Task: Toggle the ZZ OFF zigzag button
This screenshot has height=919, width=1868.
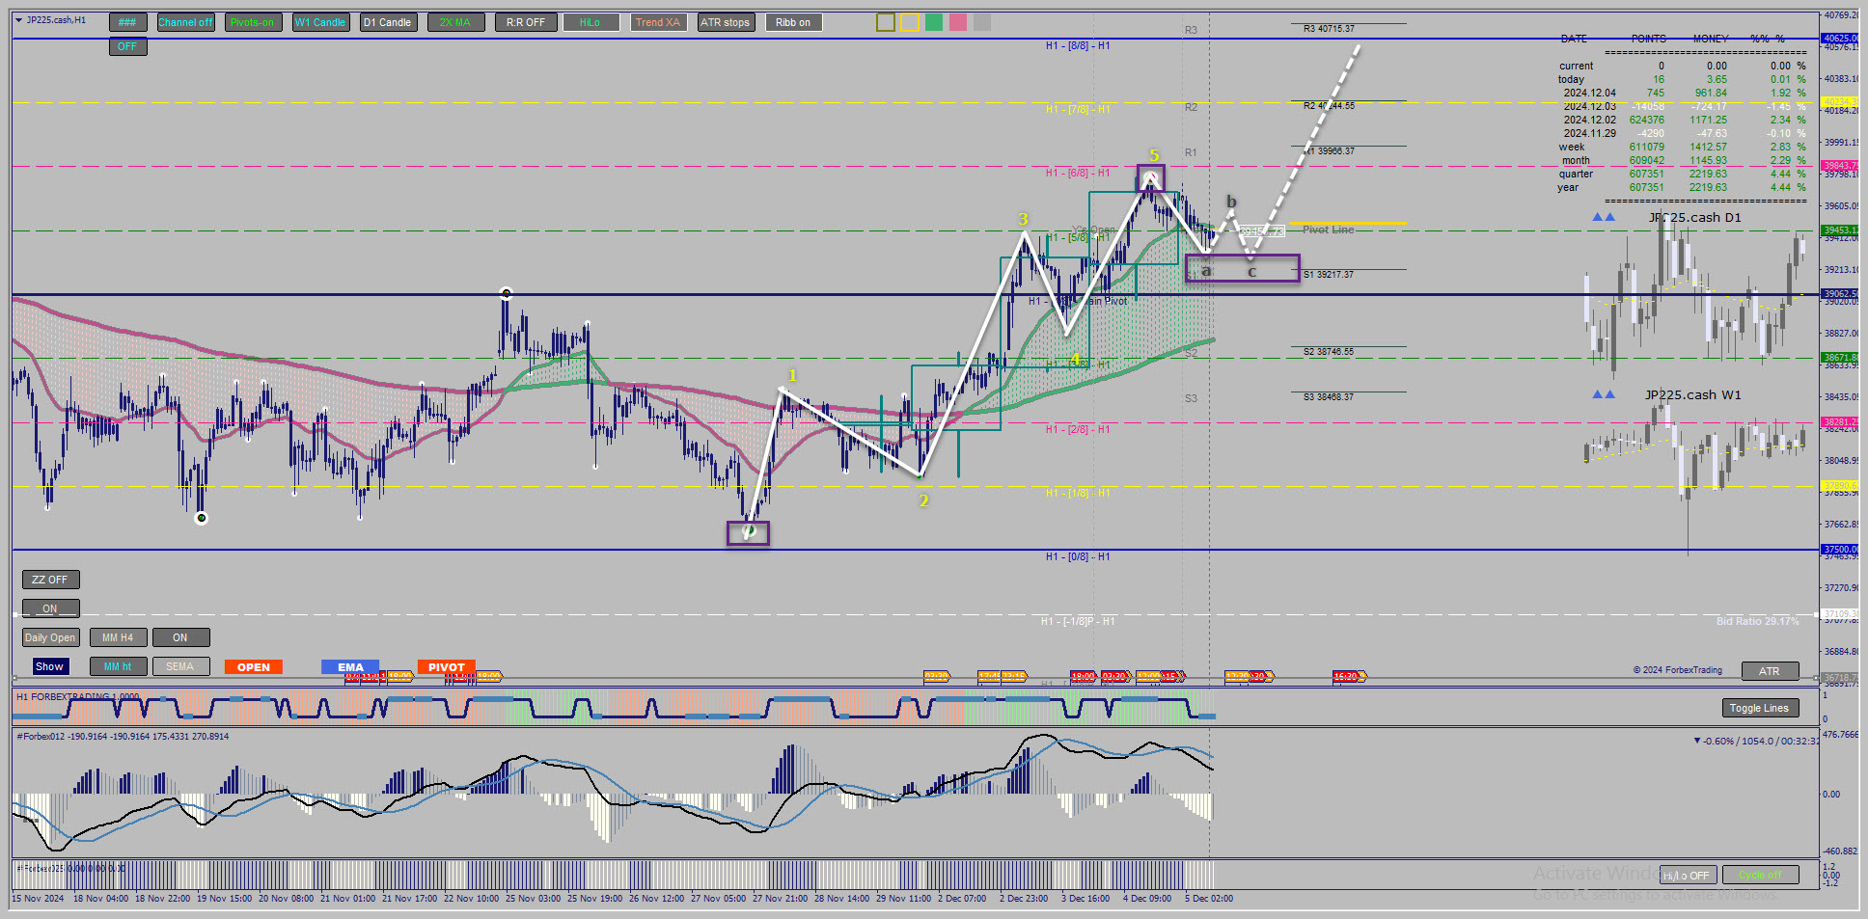Action: (x=51, y=580)
